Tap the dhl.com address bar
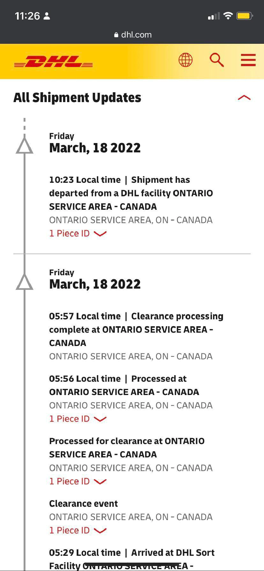The image size is (264, 571). click(x=133, y=35)
